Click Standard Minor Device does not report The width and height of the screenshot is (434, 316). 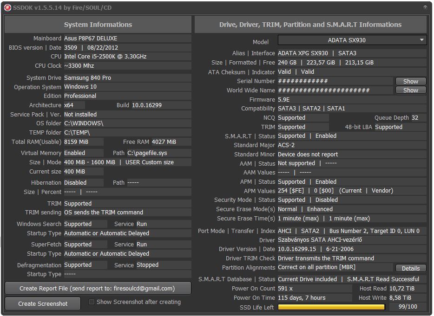tap(308, 155)
